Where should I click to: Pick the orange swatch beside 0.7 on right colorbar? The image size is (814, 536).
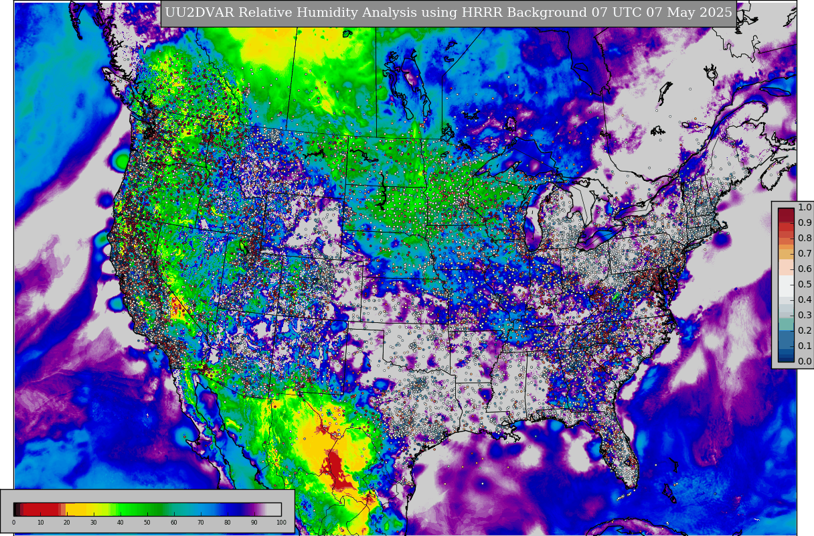[786, 253]
